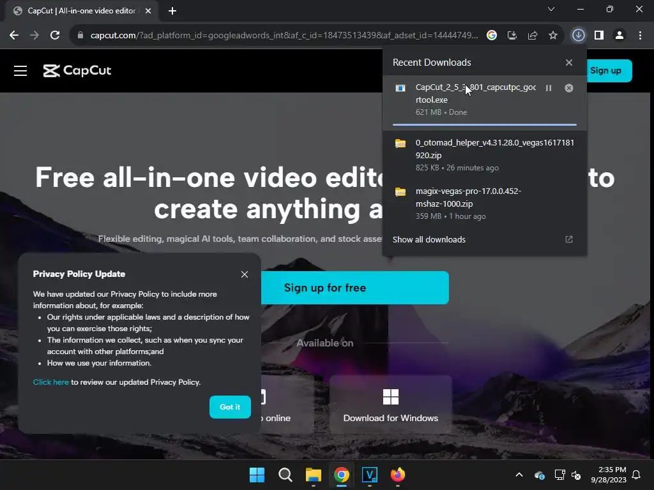This screenshot has height=490, width=654.
Task: Expand the hidden system tray icons
Action: (519, 475)
